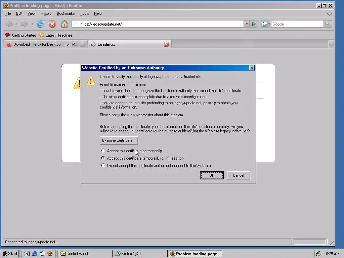Click the green Go arrow button
344x258 pixels.
coord(254,24)
